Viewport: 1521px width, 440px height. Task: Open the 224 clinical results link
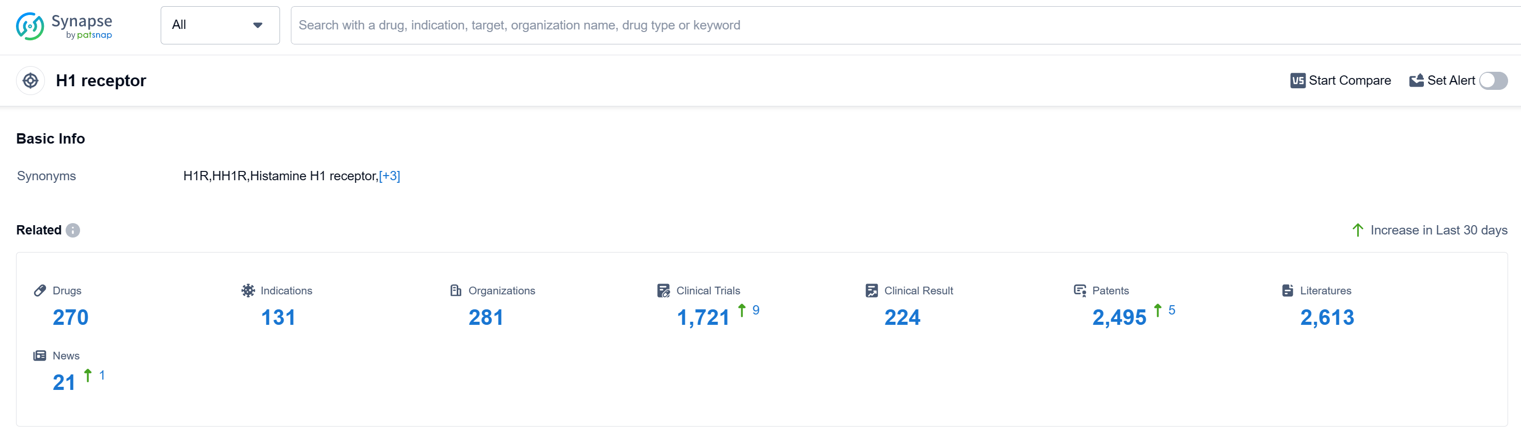[x=902, y=317]
